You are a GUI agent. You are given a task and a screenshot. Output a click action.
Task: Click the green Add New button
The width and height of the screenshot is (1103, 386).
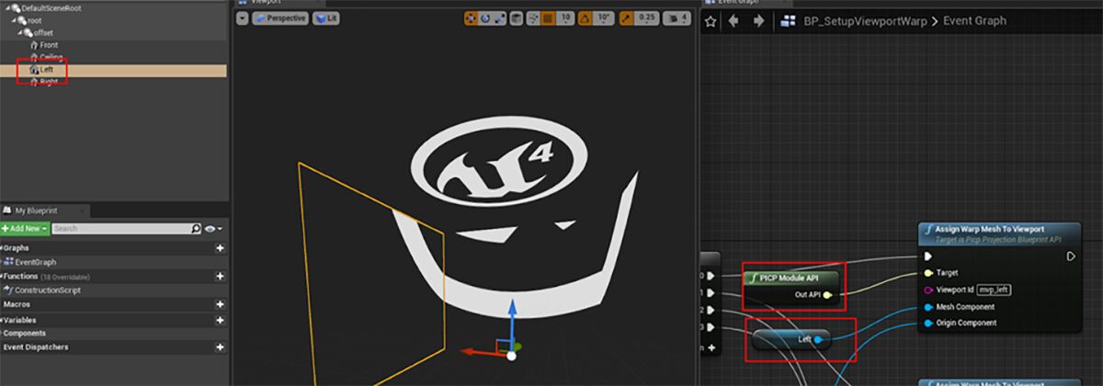coord(24,228)
